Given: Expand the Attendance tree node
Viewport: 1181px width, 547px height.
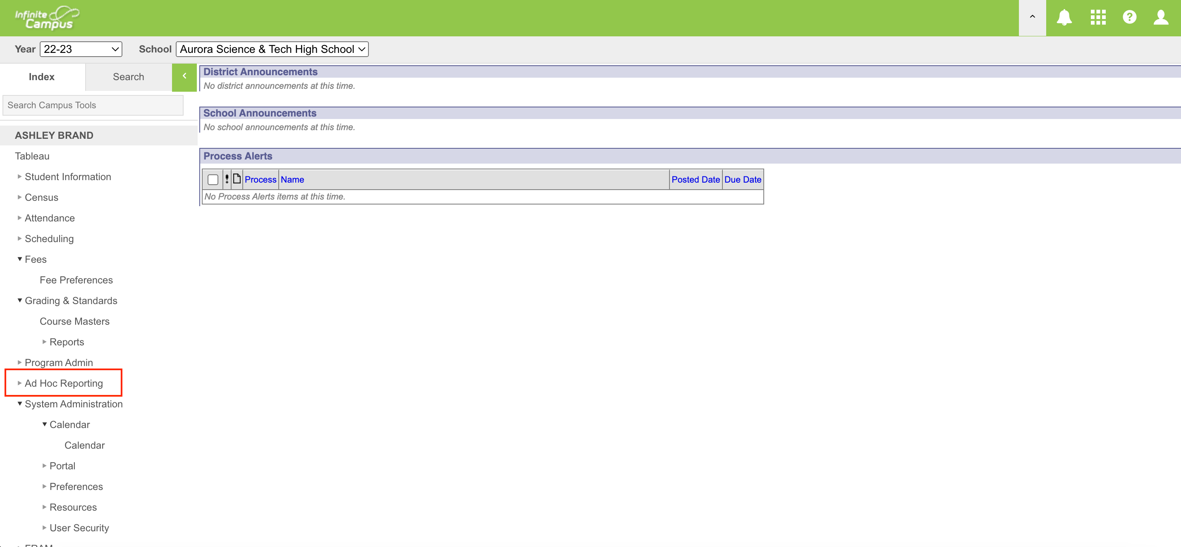Looking at the screenshot, I should coord(19,218).
